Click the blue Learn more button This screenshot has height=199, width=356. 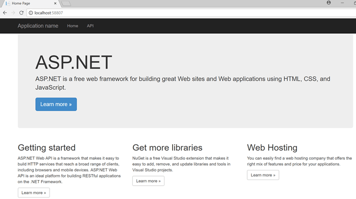pyautogui.click(x=56, y=105)
